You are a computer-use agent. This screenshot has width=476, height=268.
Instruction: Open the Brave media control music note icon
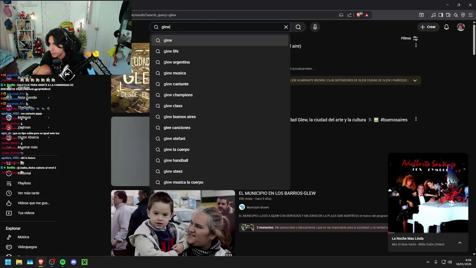(x=433, y=15)
